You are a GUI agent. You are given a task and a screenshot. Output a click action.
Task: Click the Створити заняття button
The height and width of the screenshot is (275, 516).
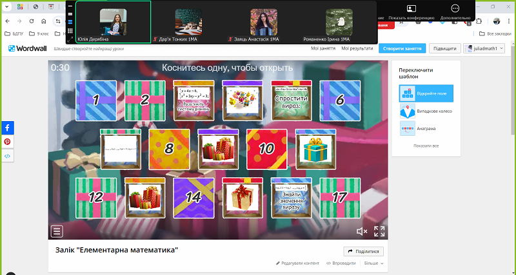(402, 48)
